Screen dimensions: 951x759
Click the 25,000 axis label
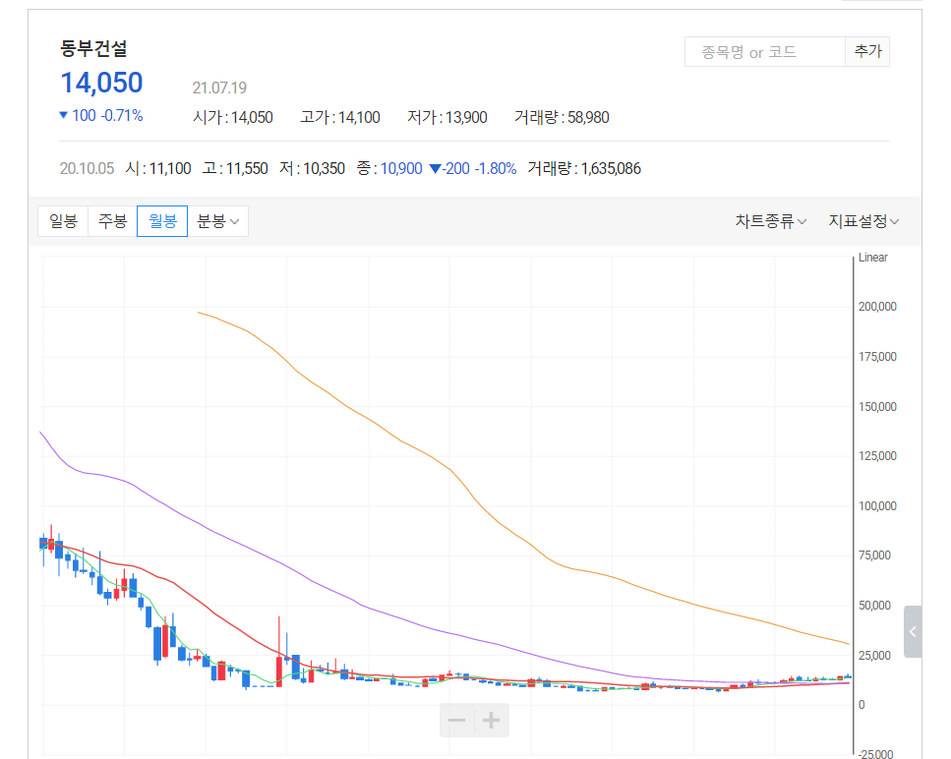coord(874,656)
